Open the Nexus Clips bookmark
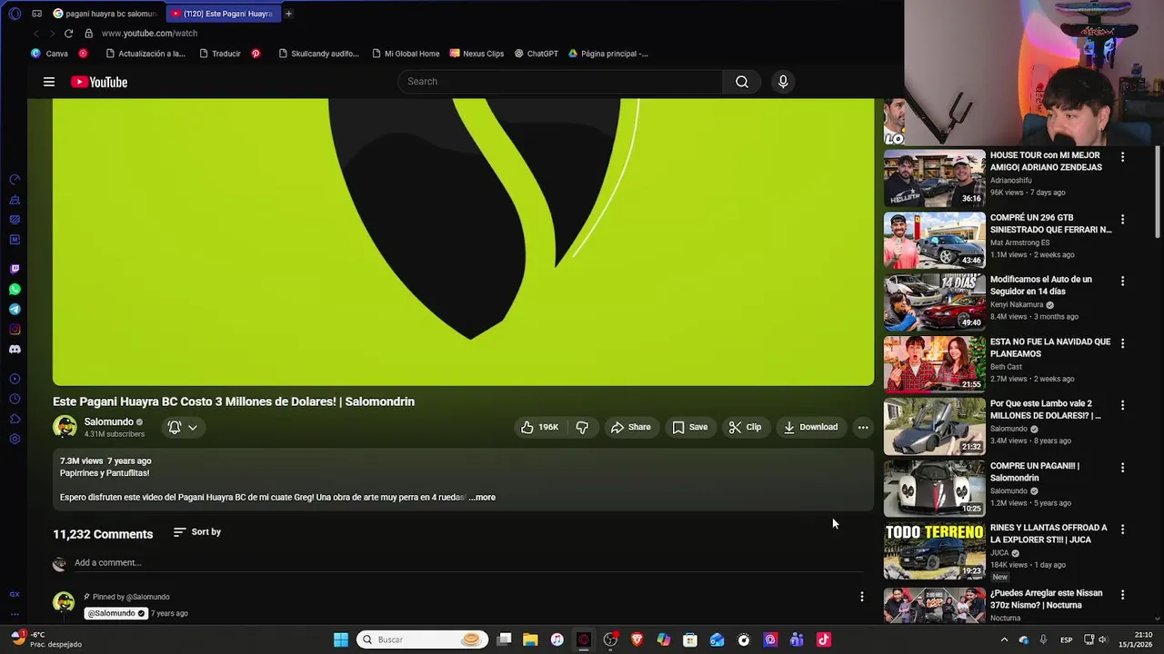 click(477, 54)
